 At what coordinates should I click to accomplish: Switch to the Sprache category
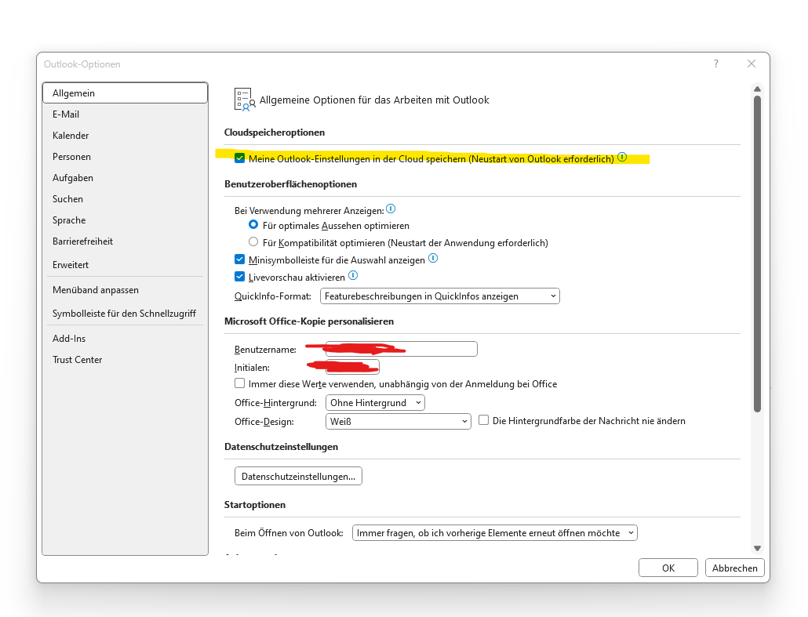126,220
